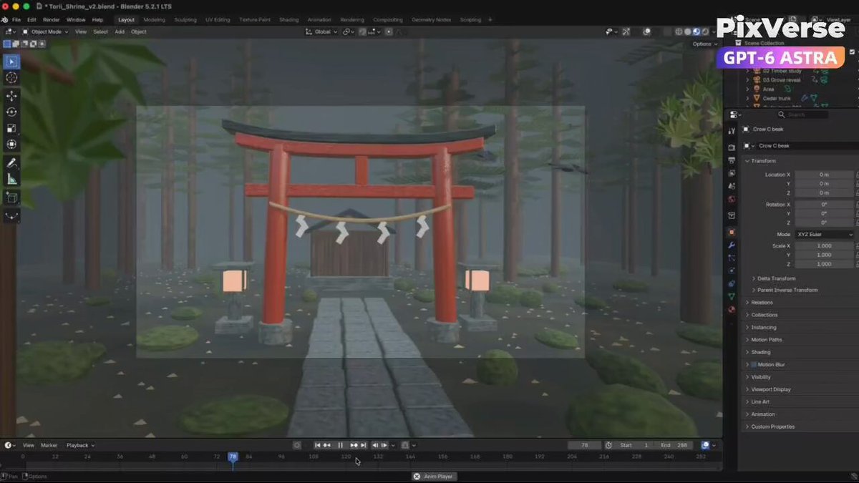Click the Anim Player status button
The width and height of the screenshot is (859, 483).
pyautogui.click(x=434, y=477)
